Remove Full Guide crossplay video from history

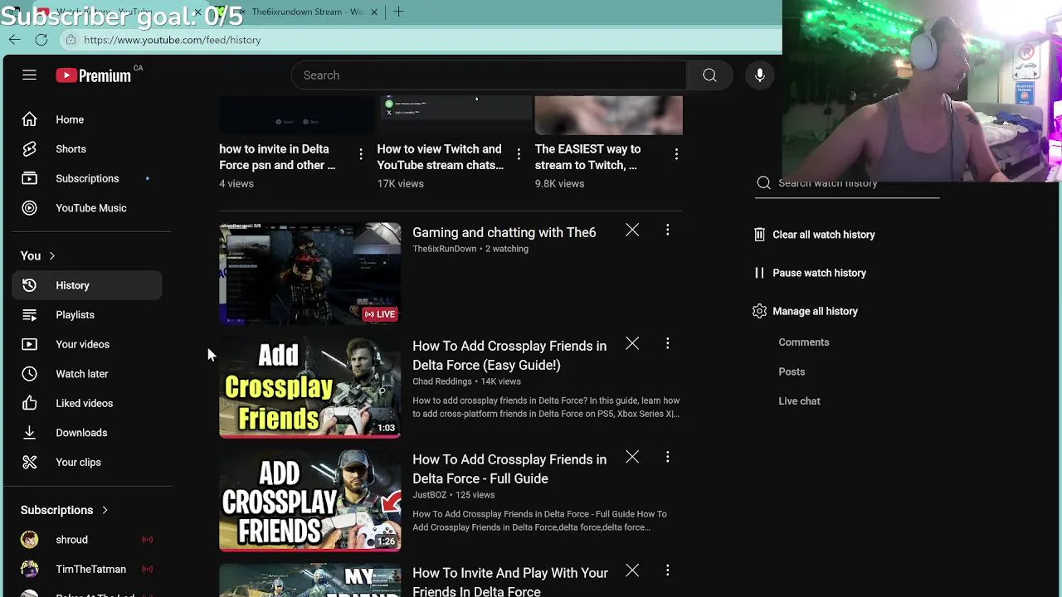632,457
